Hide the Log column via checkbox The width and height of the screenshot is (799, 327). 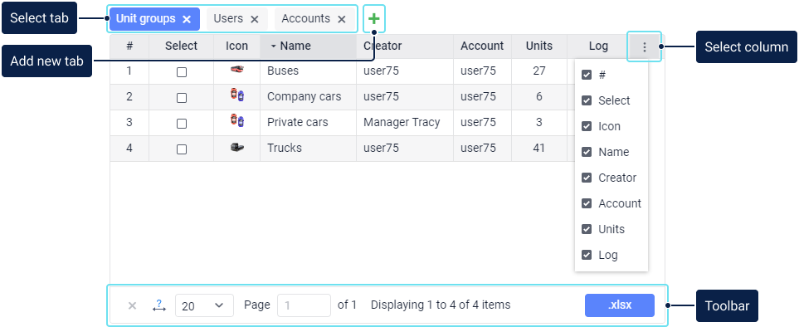tap(587, 255)
